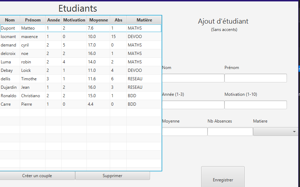Focus the Prénom input field
The image size is (300, 187).
(256, 78)
